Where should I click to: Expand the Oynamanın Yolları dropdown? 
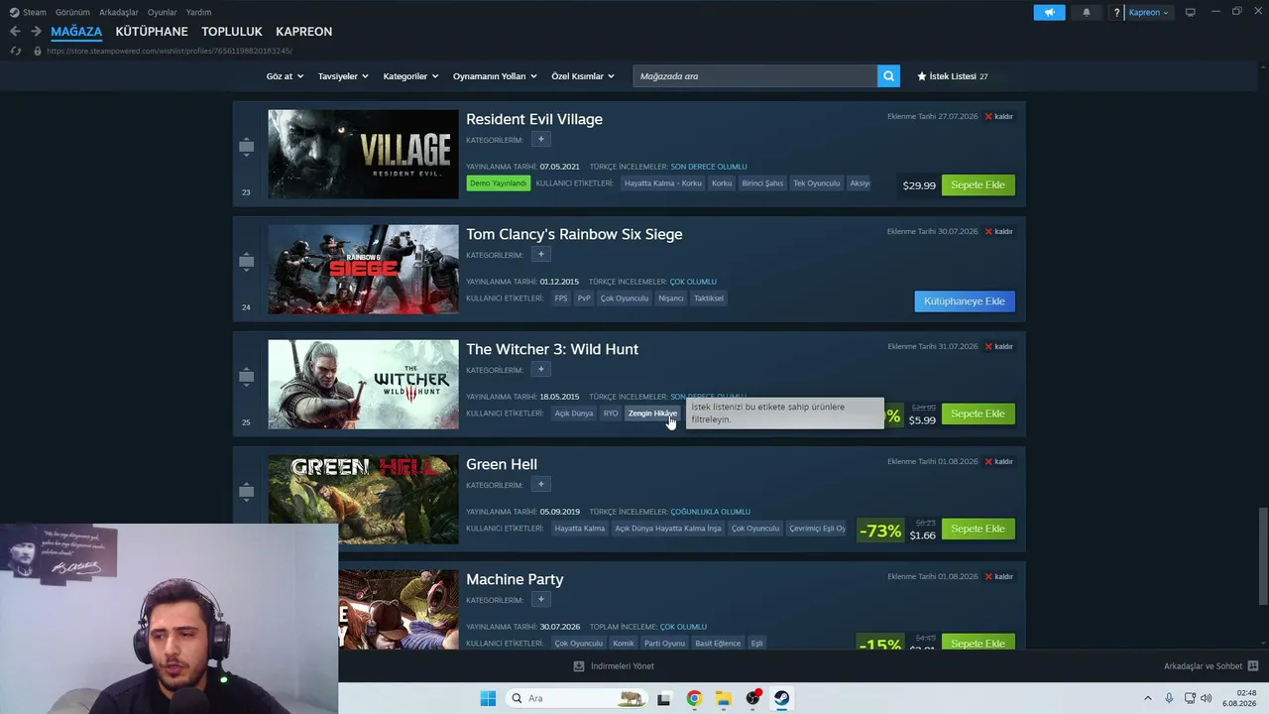click(495, 76)
